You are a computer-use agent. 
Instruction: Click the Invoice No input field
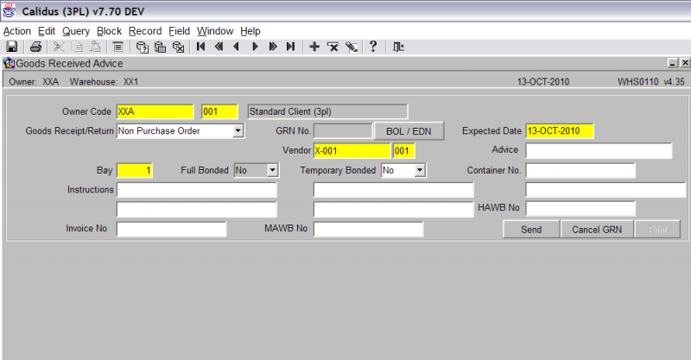(171, 229)
